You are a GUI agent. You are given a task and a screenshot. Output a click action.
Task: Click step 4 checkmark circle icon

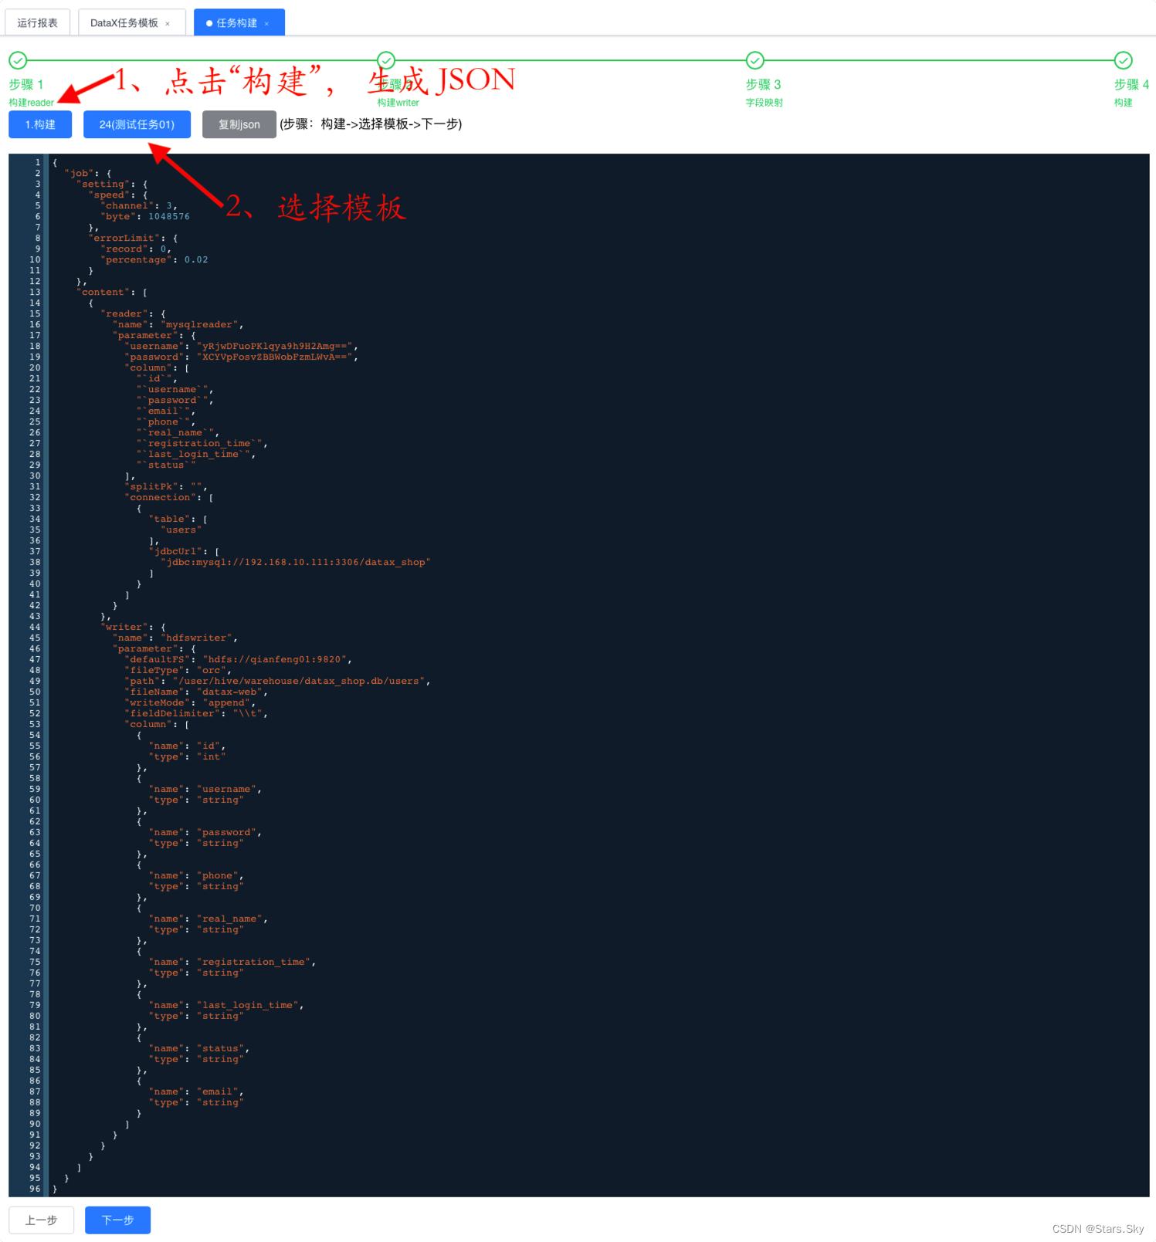click(1124, 60)
